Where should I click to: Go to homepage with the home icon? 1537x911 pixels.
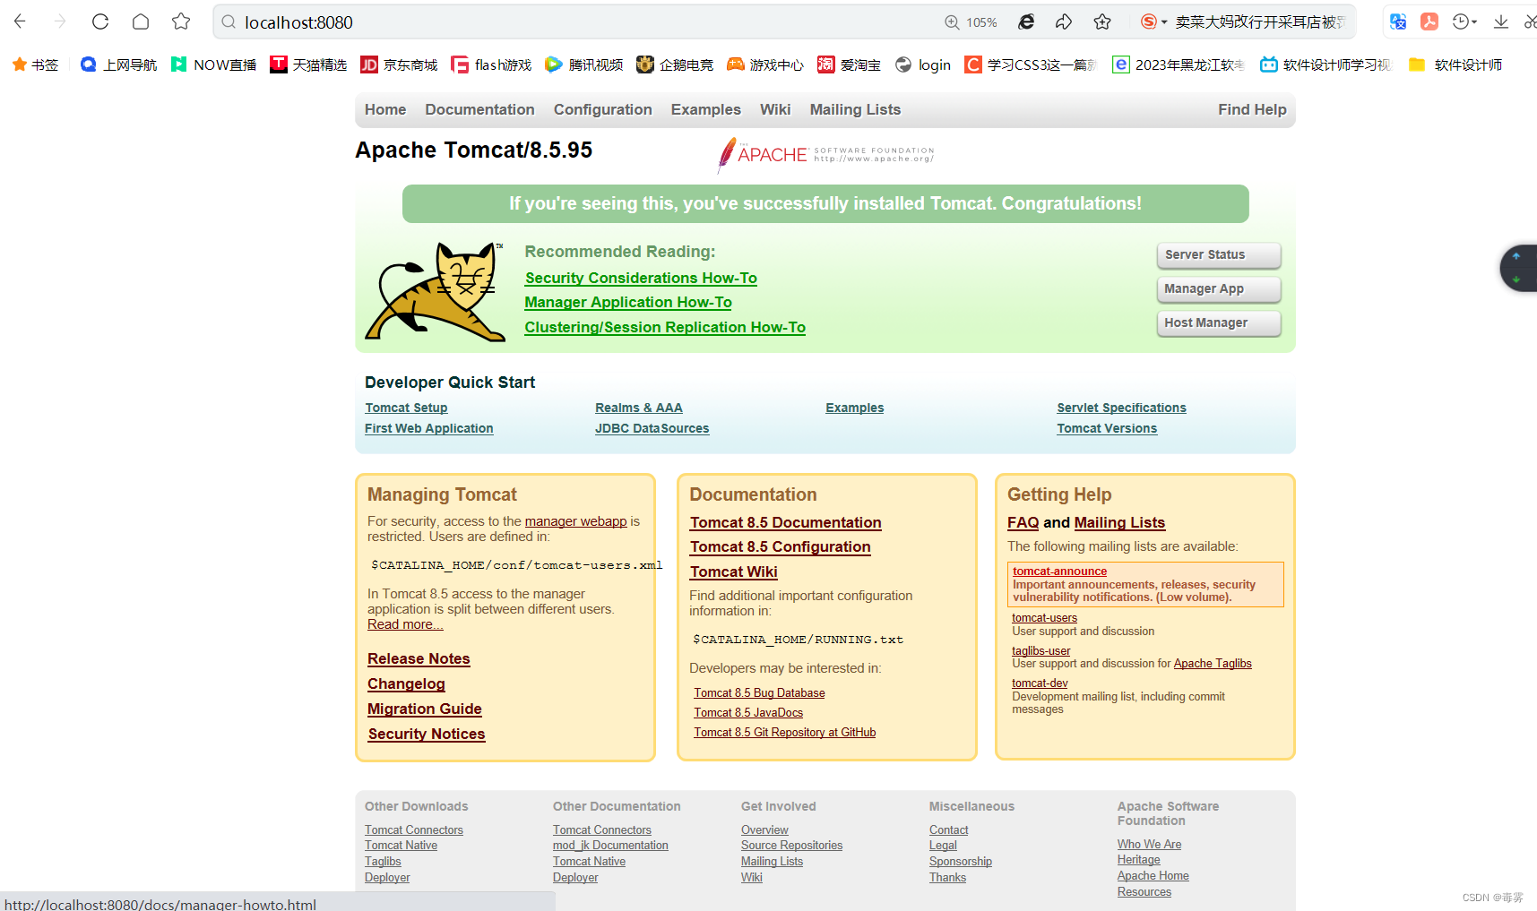coord(140,21)
